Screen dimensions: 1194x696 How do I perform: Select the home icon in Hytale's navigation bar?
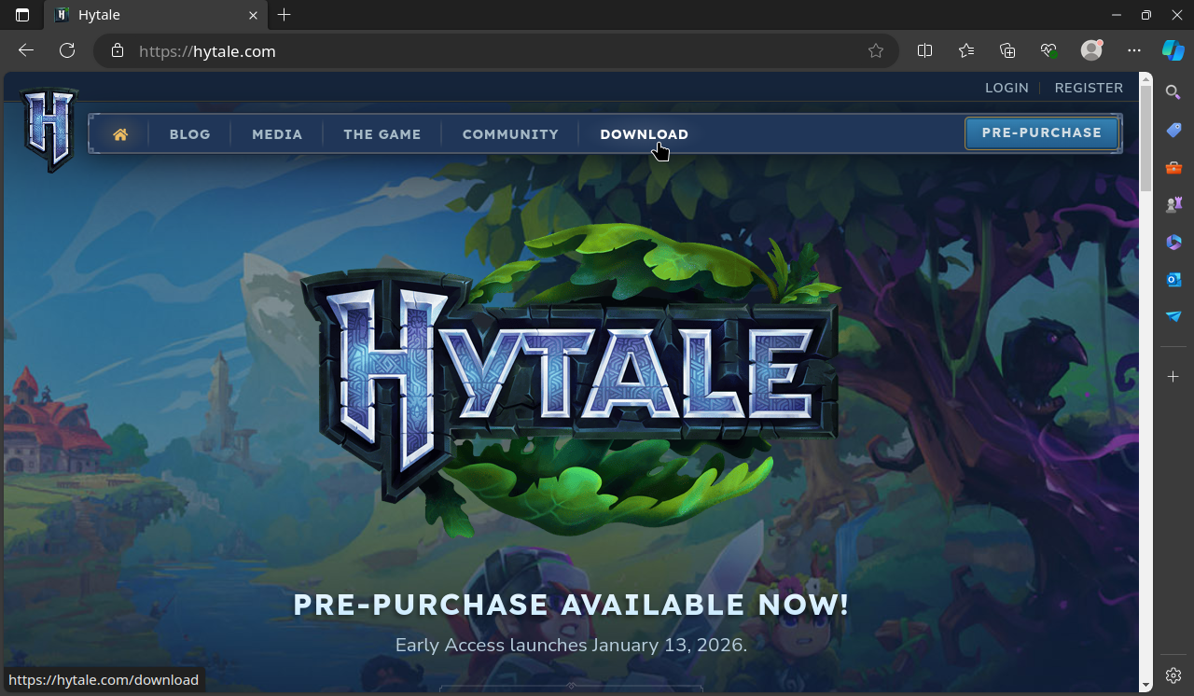[x=119, y=133]
